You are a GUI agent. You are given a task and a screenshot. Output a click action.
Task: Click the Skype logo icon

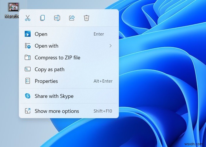[28, 96]
